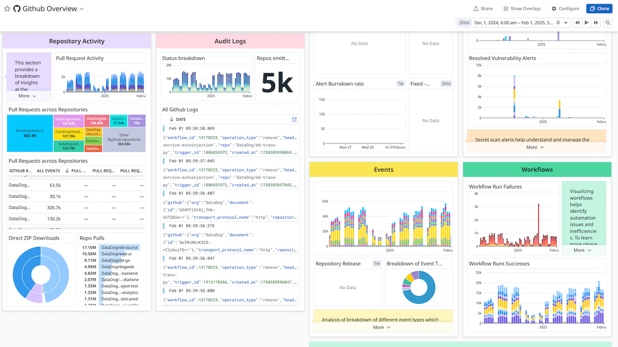Open the Configure menu

click(x=565, y=8)
